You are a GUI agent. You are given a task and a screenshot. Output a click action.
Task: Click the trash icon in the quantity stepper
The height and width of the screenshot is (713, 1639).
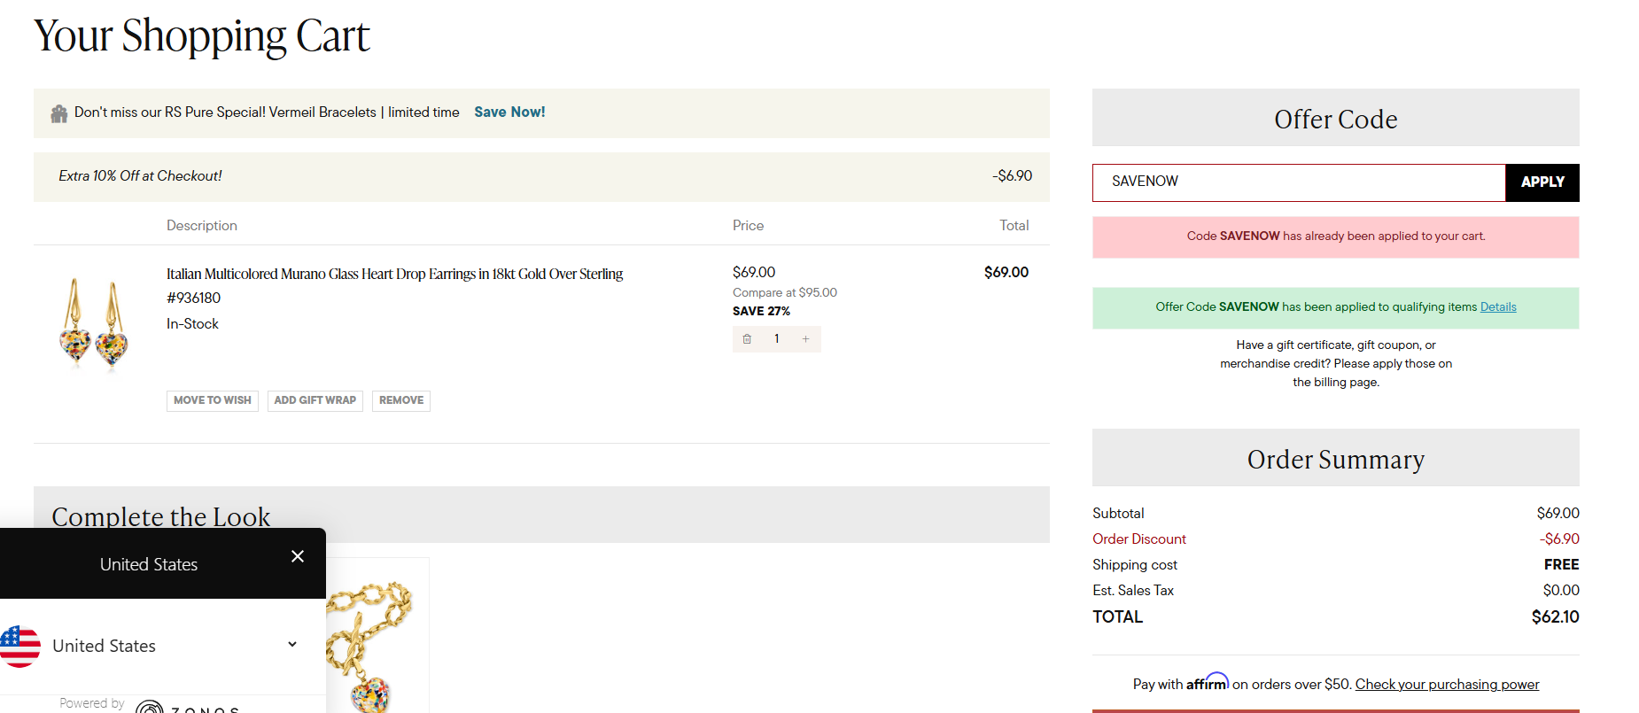coord(747,339)
